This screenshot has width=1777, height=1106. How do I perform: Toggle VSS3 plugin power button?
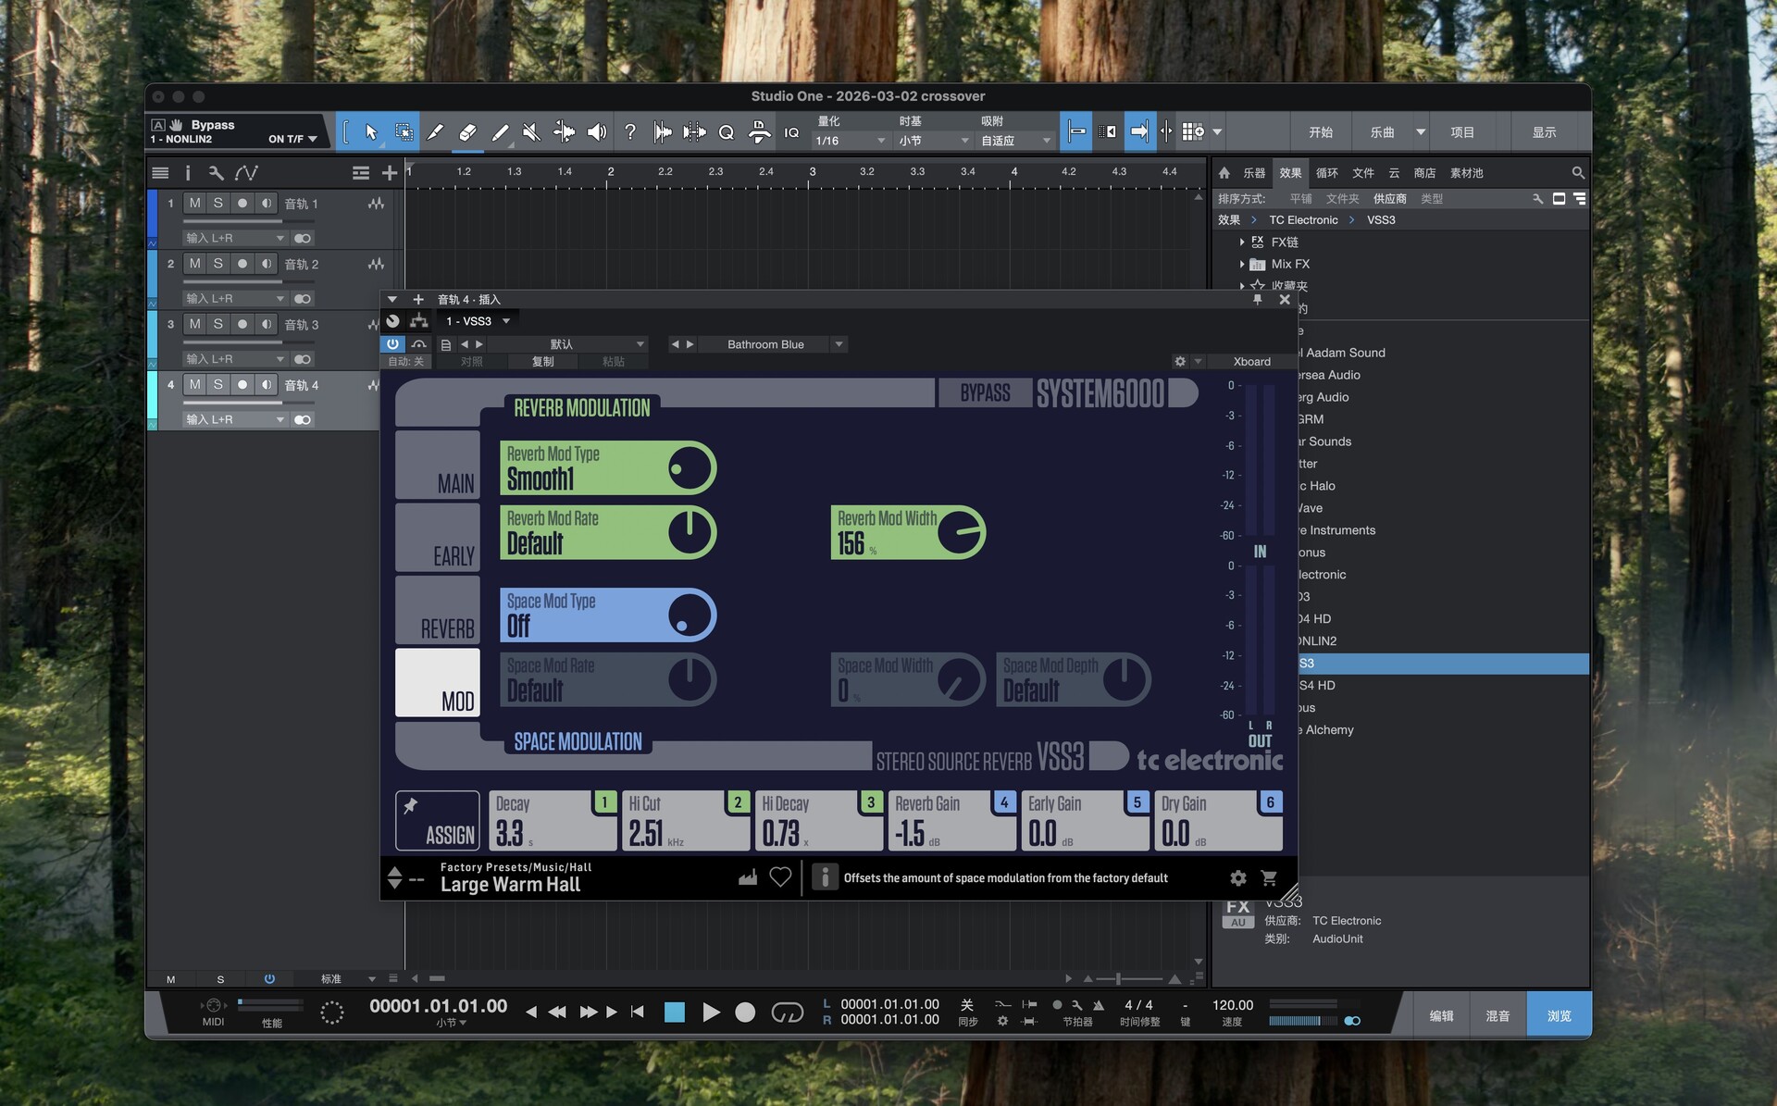392,344
